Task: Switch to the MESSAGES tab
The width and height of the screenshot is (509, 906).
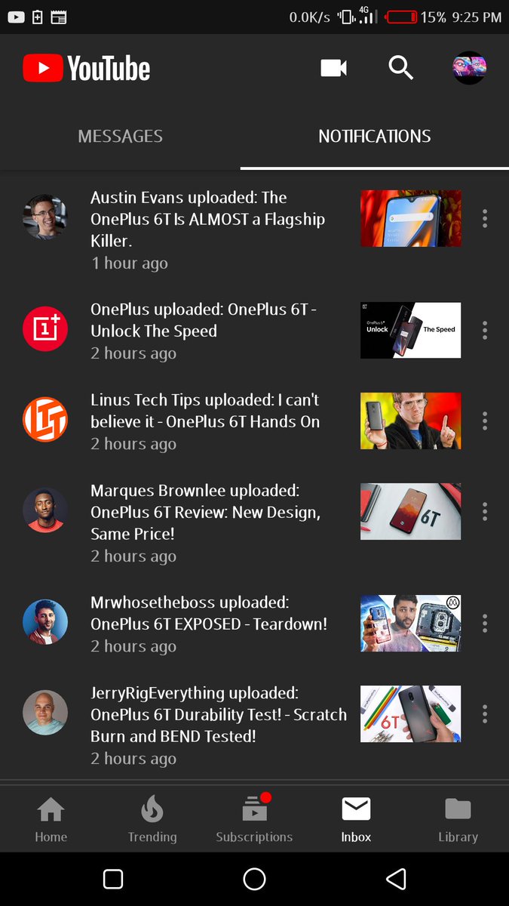Action: tap(121, 136)
